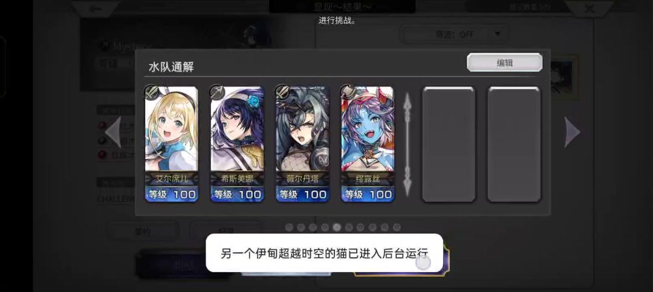Select the 希斯美娜 character card
The width and height of the screenshot is (653, 292).
point(237,144)
